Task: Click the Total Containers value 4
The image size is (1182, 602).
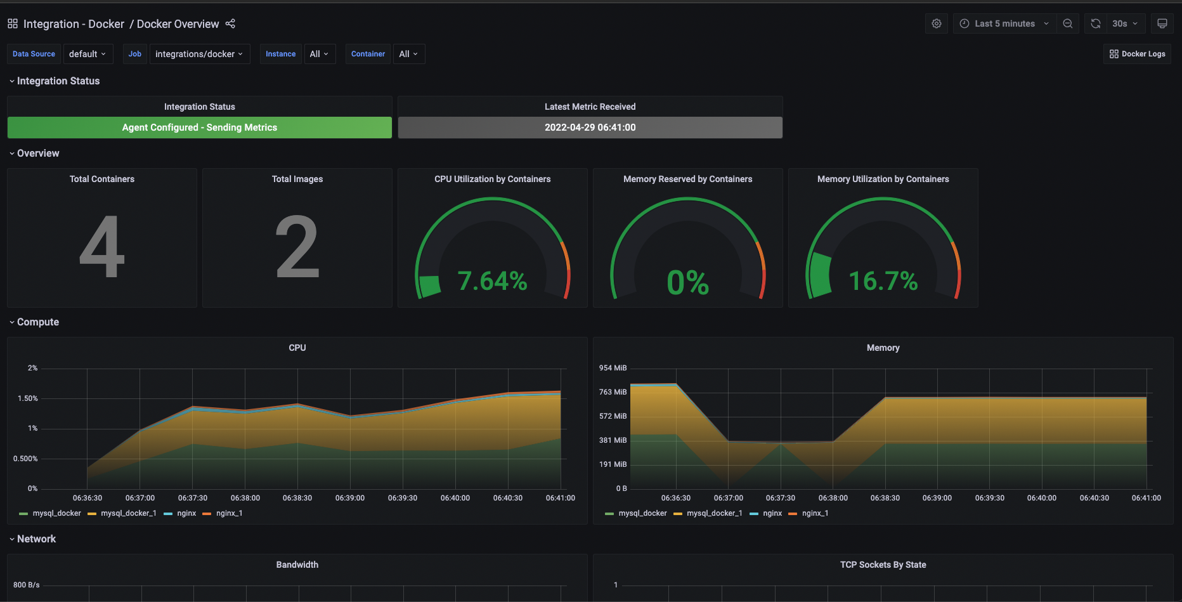Action: click(102, 247)
